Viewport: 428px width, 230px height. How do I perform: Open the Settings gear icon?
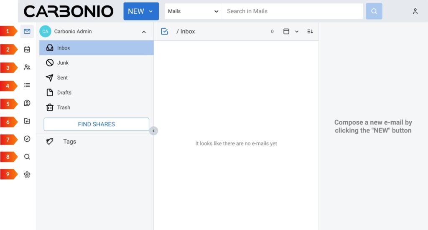(27, 175)
